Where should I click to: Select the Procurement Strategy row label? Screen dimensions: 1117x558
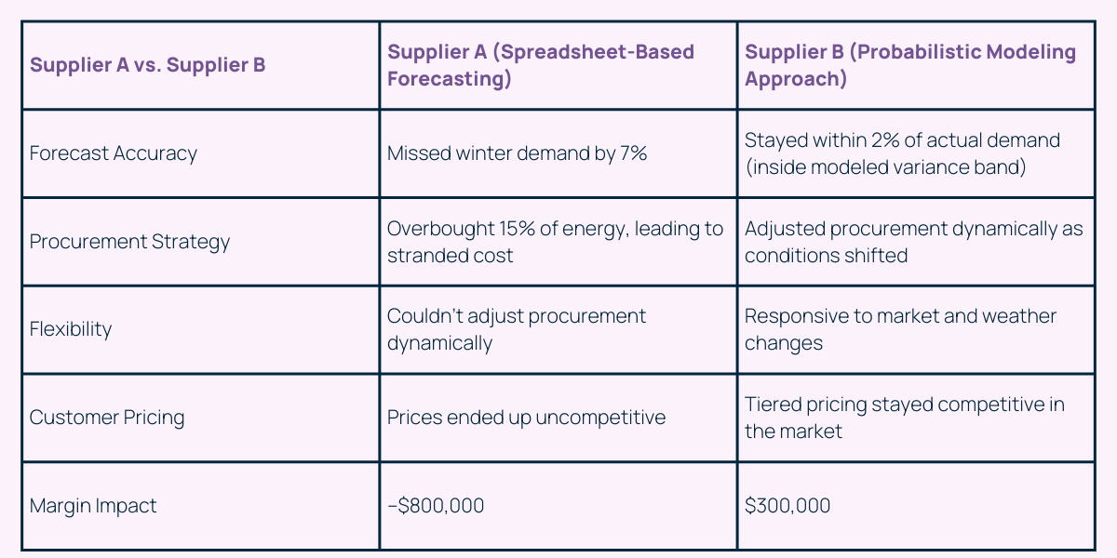click(x=129, y=242)
